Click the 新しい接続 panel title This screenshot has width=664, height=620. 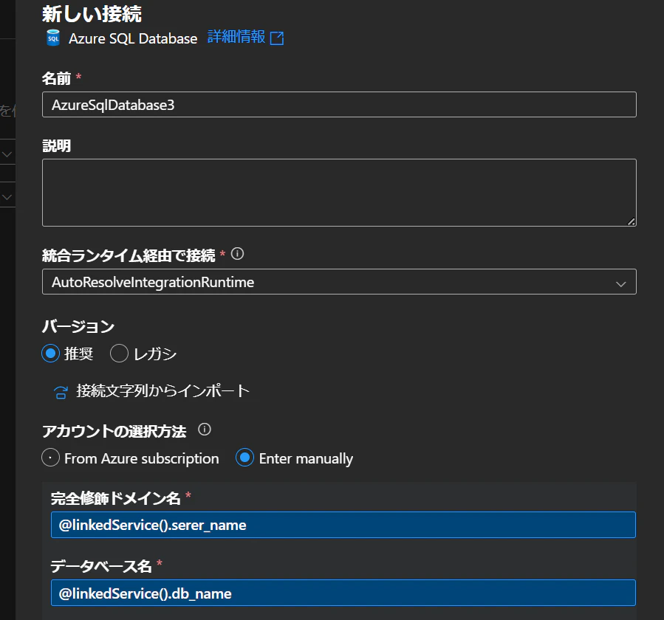click(x=92, y=14)
